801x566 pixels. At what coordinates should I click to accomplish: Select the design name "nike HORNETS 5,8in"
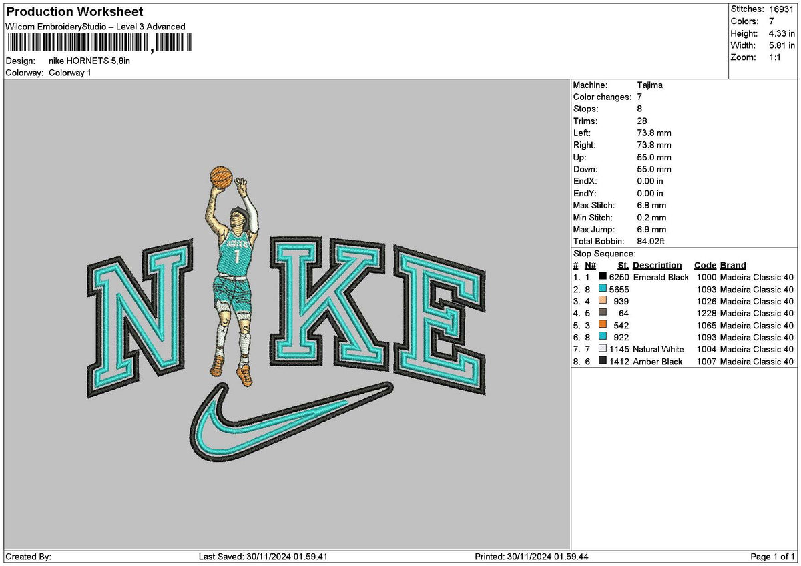[x=90, y=61]
